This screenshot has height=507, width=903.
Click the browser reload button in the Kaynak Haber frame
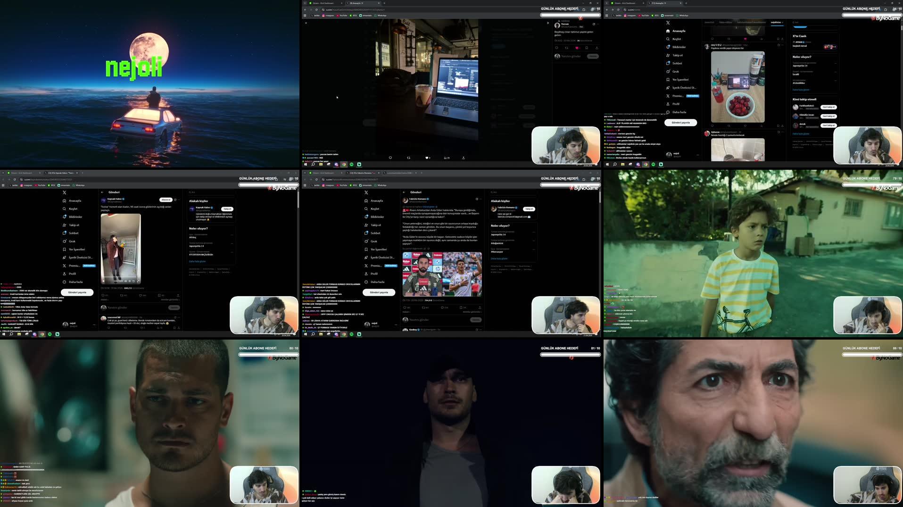pos(15,179)
